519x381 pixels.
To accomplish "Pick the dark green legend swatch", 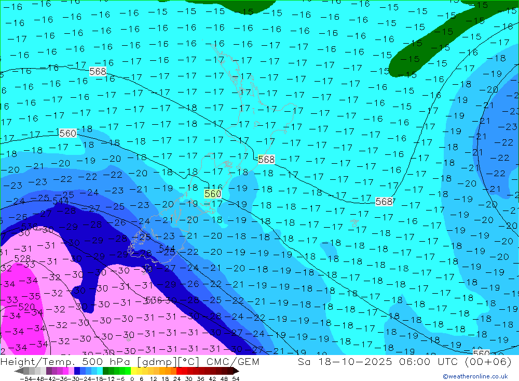I will pos(105,371).
